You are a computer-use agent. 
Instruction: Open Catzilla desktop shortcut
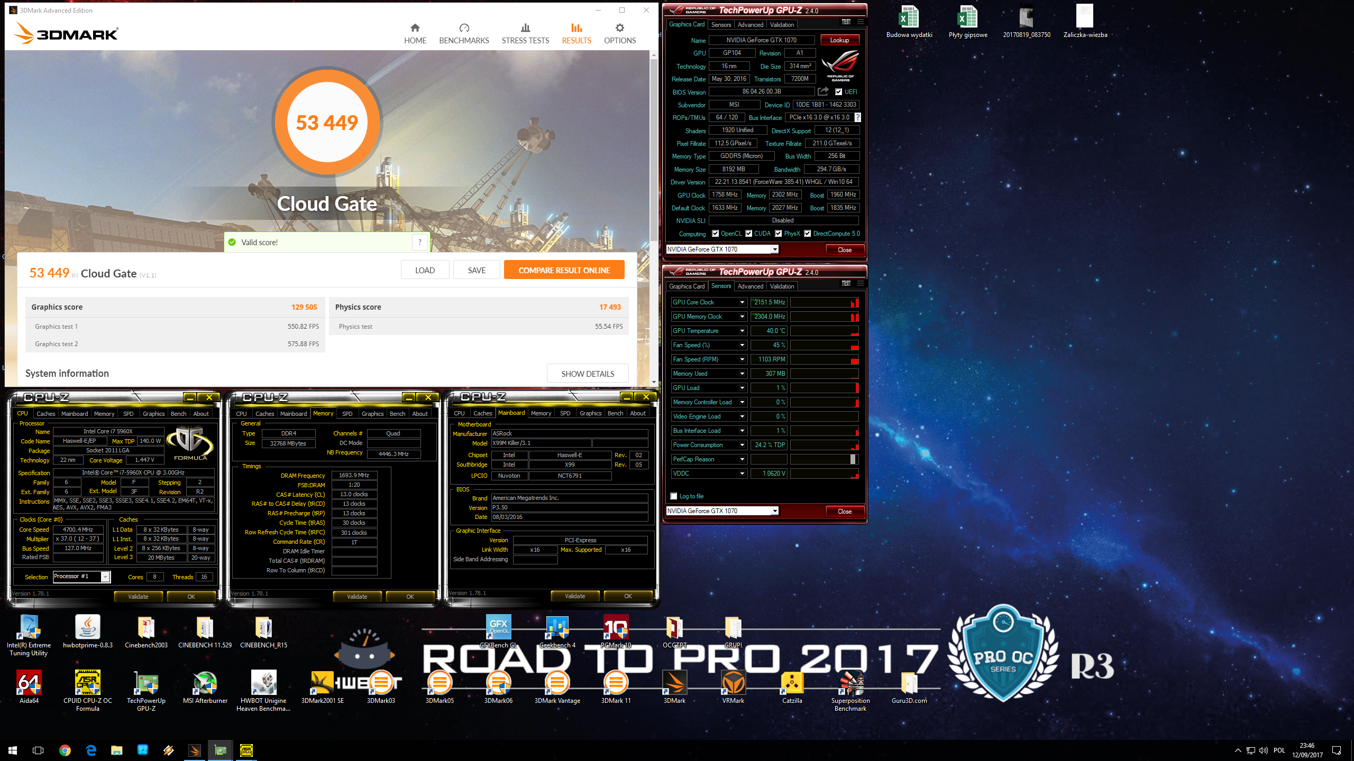click(792, 687)
